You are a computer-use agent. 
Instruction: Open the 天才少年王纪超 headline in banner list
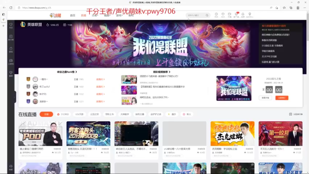click(x=269, y=56)
